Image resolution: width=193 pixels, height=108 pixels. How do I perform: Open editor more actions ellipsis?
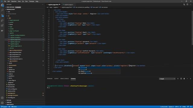190,4
